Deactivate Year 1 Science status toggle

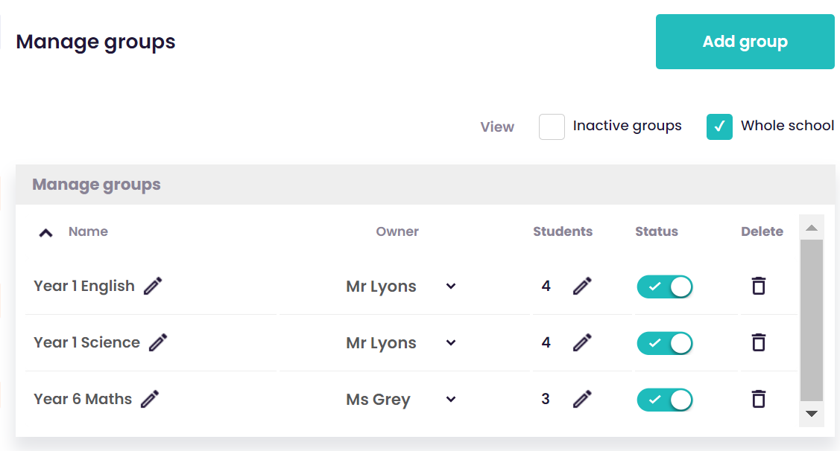point(665,344)
